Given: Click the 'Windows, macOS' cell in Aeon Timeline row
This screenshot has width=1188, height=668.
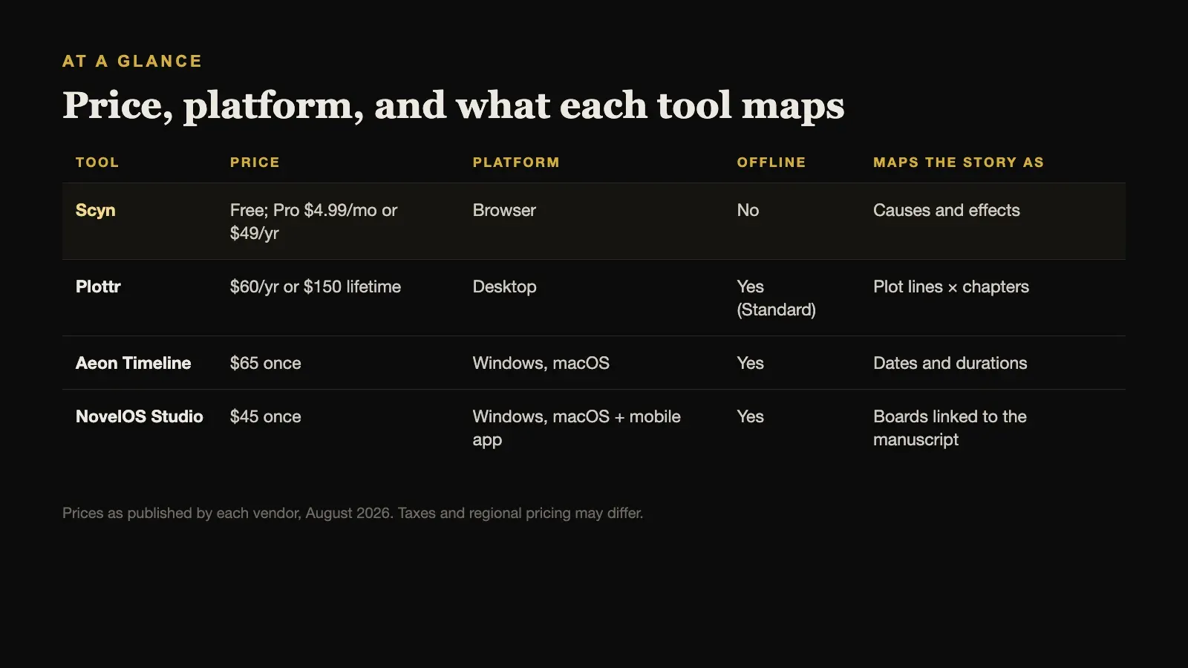Looking at the screenshot, I should (x=541, y=363).
